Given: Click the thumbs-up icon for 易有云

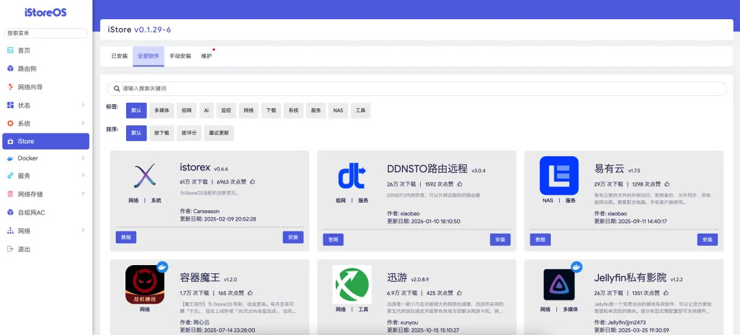Looking at the screenshot, I should coord(667,184).
